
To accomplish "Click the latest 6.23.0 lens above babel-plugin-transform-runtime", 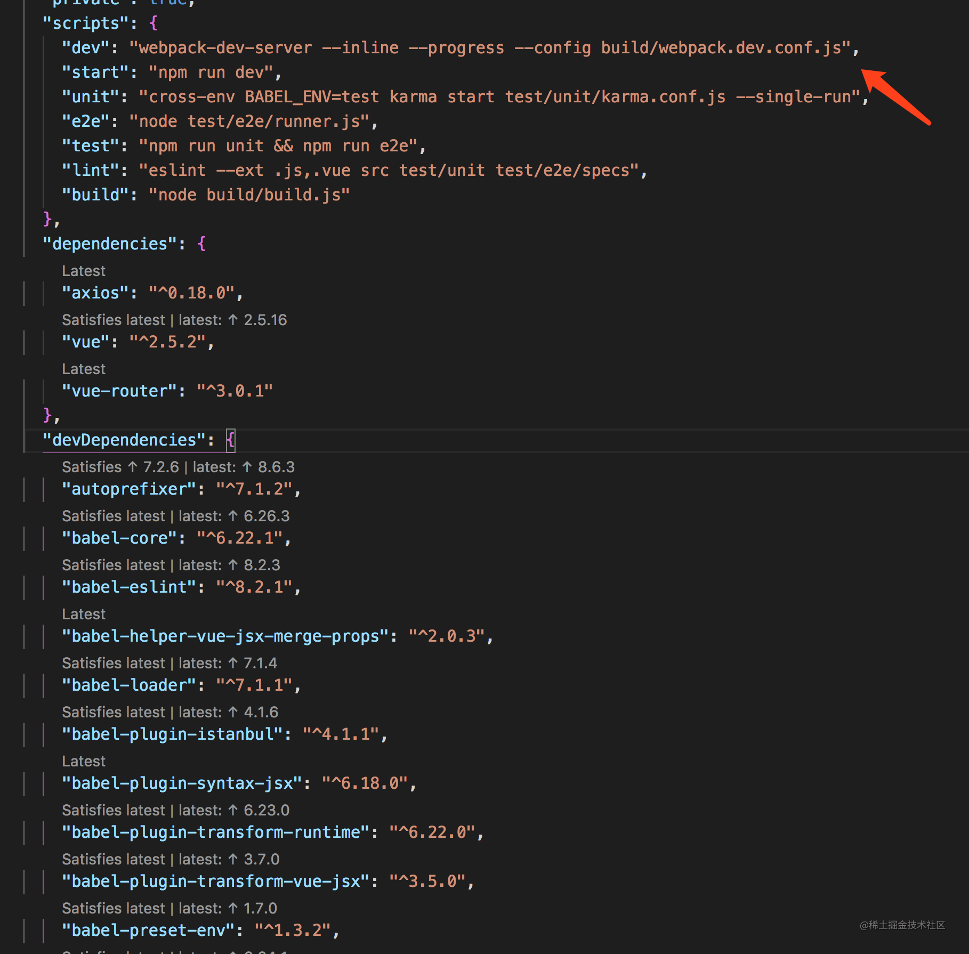I will click(176, 811).
